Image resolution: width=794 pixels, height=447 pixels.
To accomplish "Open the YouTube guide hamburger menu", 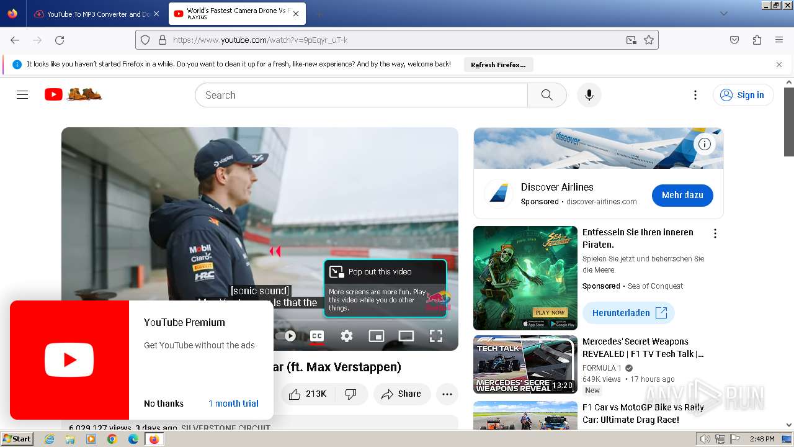I will tap(22, 95).
